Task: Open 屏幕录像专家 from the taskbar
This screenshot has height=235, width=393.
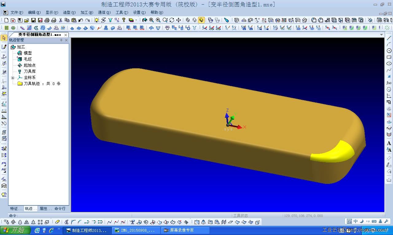Action: click(x=182, y=230)
